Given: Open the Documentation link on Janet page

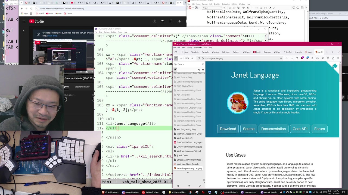Looking at the screenshot, I should pos(273,129).
